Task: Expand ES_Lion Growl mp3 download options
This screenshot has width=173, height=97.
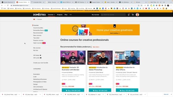Action: pos(145,95)
